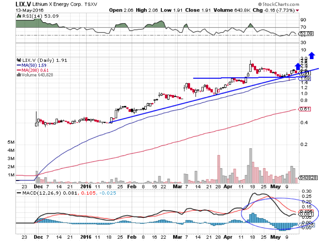319x241 pixels.
Task: Click the High 2.06 value in the header
Action: coord(147,10)
